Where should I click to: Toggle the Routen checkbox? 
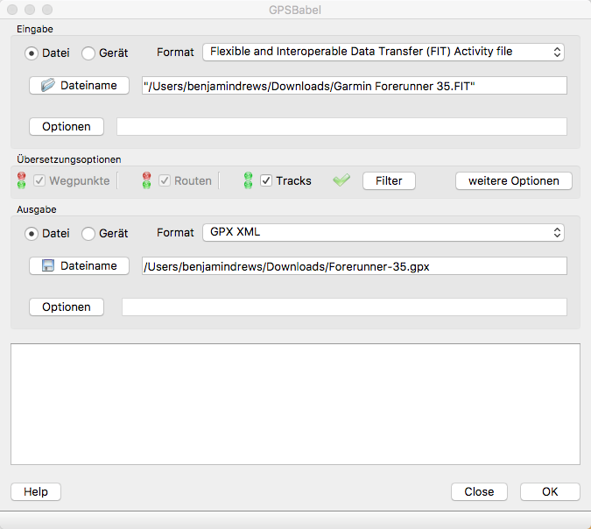click(x=165, y=181)
